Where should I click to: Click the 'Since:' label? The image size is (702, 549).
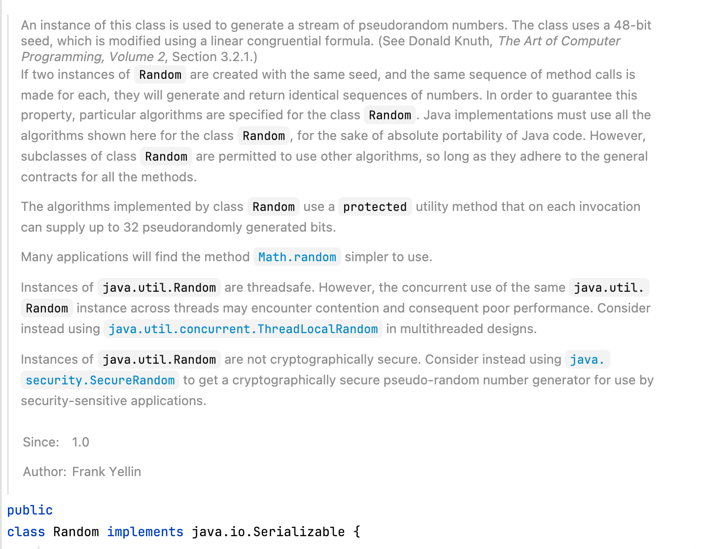click(x=41, y=442)
